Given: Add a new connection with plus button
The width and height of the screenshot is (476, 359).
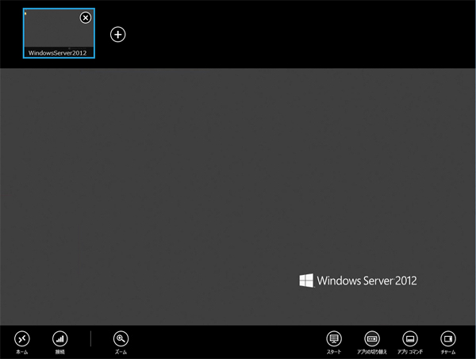Looking at the screenshot, I should click(117, 35).
